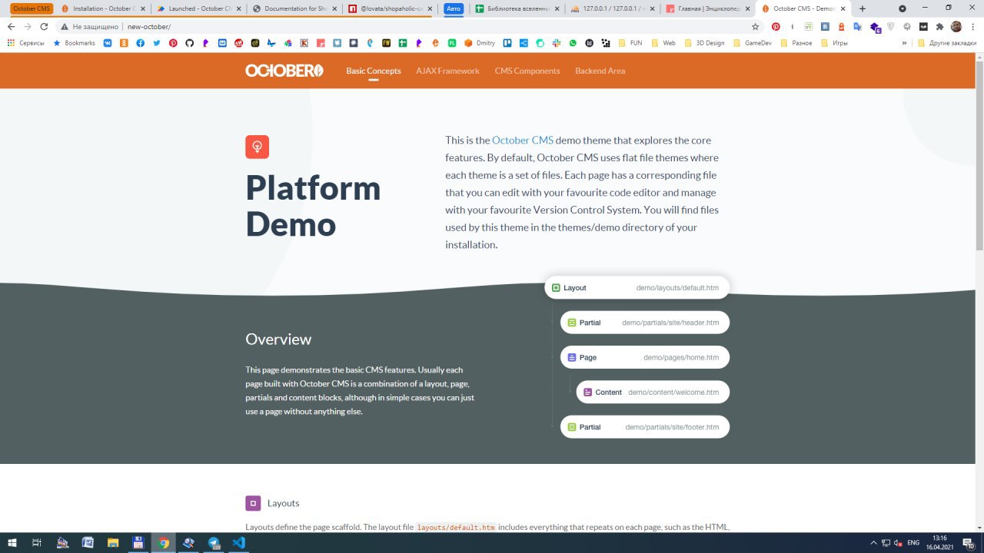Click the orange lightbulb icon above Platform Demo

click(258, 147)
